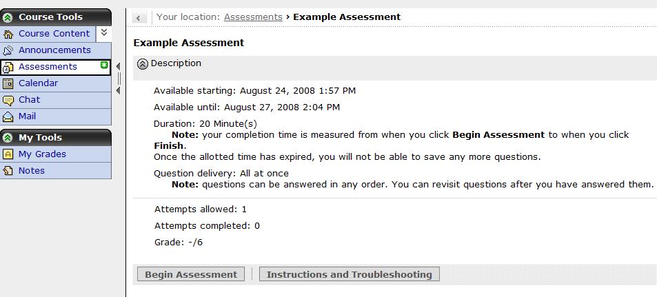Expand the double-chevron beside Course Content
The image size is (657, 297).
(x=103, y=32)
